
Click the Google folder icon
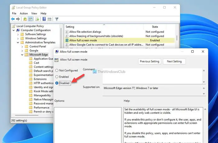click(x=26, y=50)
